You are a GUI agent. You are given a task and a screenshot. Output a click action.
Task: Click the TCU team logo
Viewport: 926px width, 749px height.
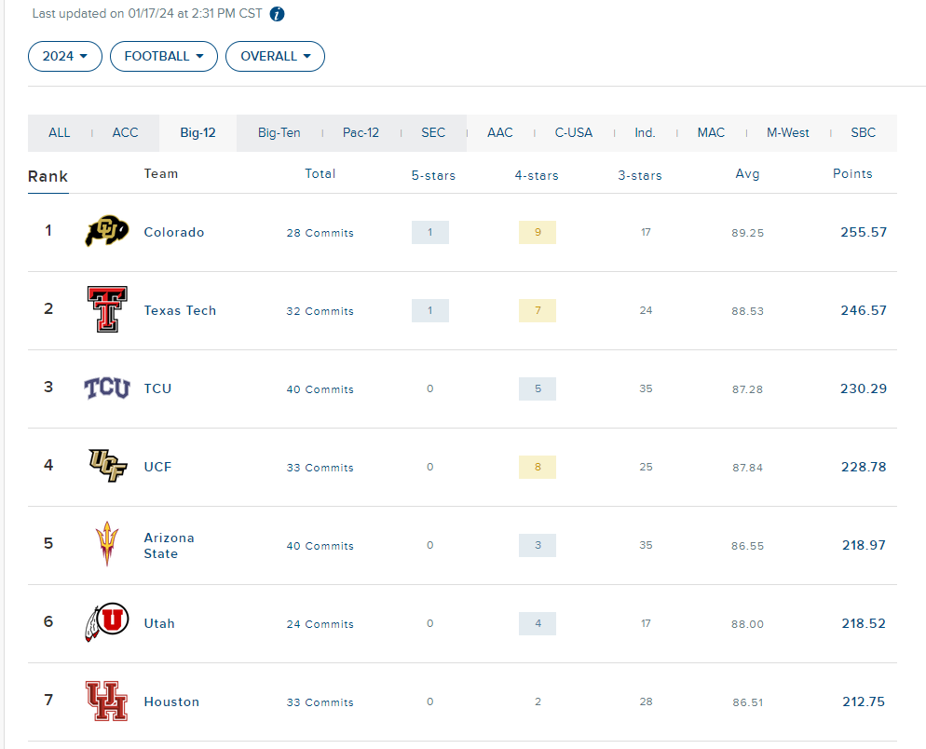[x=107, y=388]
